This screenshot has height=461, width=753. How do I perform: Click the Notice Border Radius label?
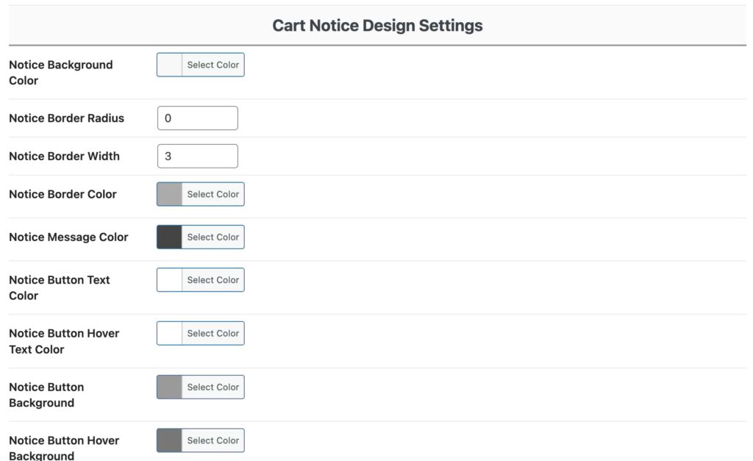point(66,118)
